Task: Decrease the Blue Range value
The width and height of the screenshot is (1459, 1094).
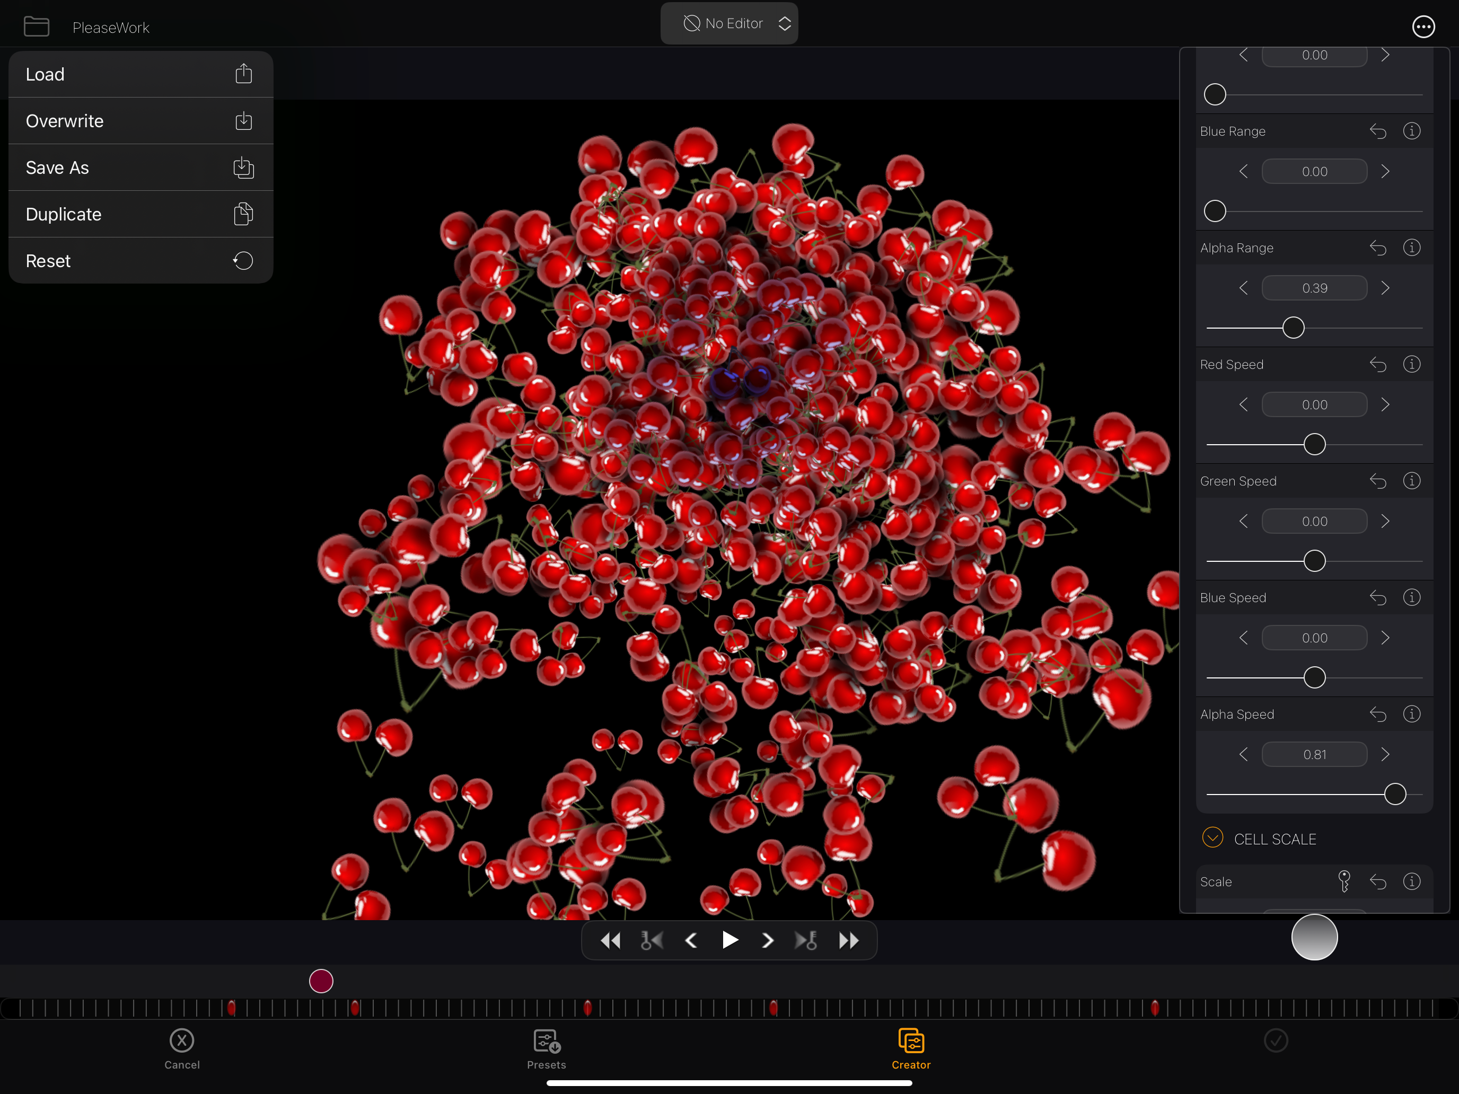Action: tap(1243, 171)
